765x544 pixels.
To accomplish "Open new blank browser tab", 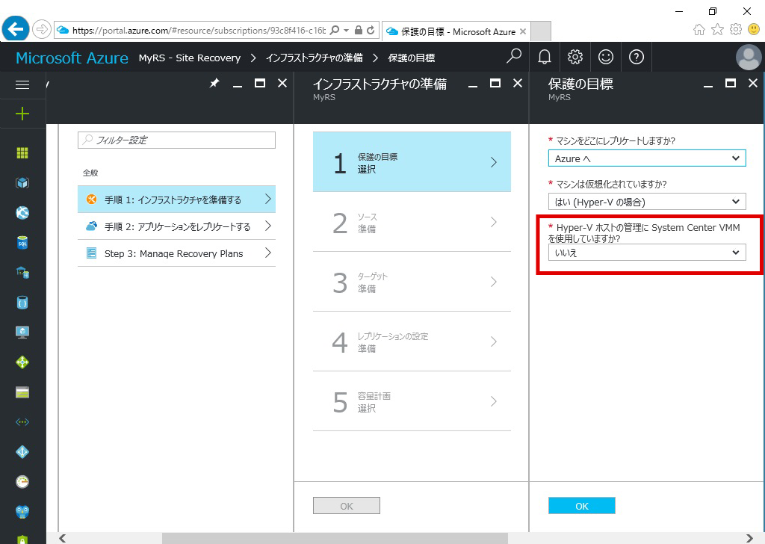I will pyautogui.click(x=541, y=31).
